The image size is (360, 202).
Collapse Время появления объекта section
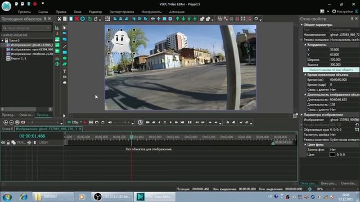[305, 75]
